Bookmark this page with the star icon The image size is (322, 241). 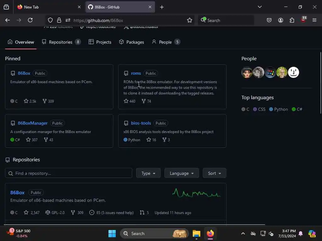190,20
